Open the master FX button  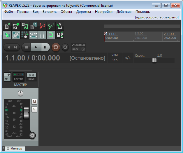tap(7, 77)
